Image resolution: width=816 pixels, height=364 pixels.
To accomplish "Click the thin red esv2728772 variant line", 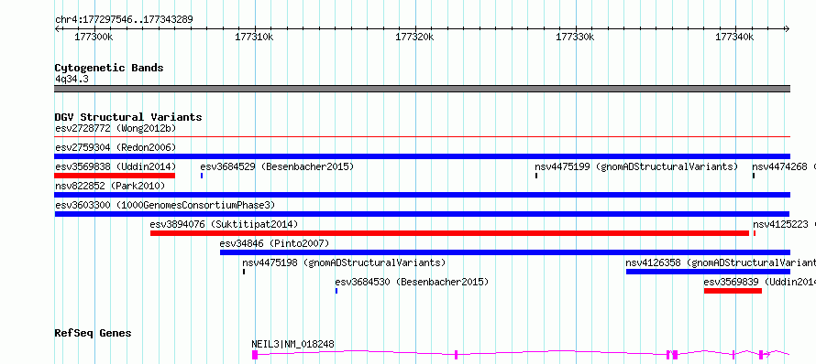I will [422, 137].
